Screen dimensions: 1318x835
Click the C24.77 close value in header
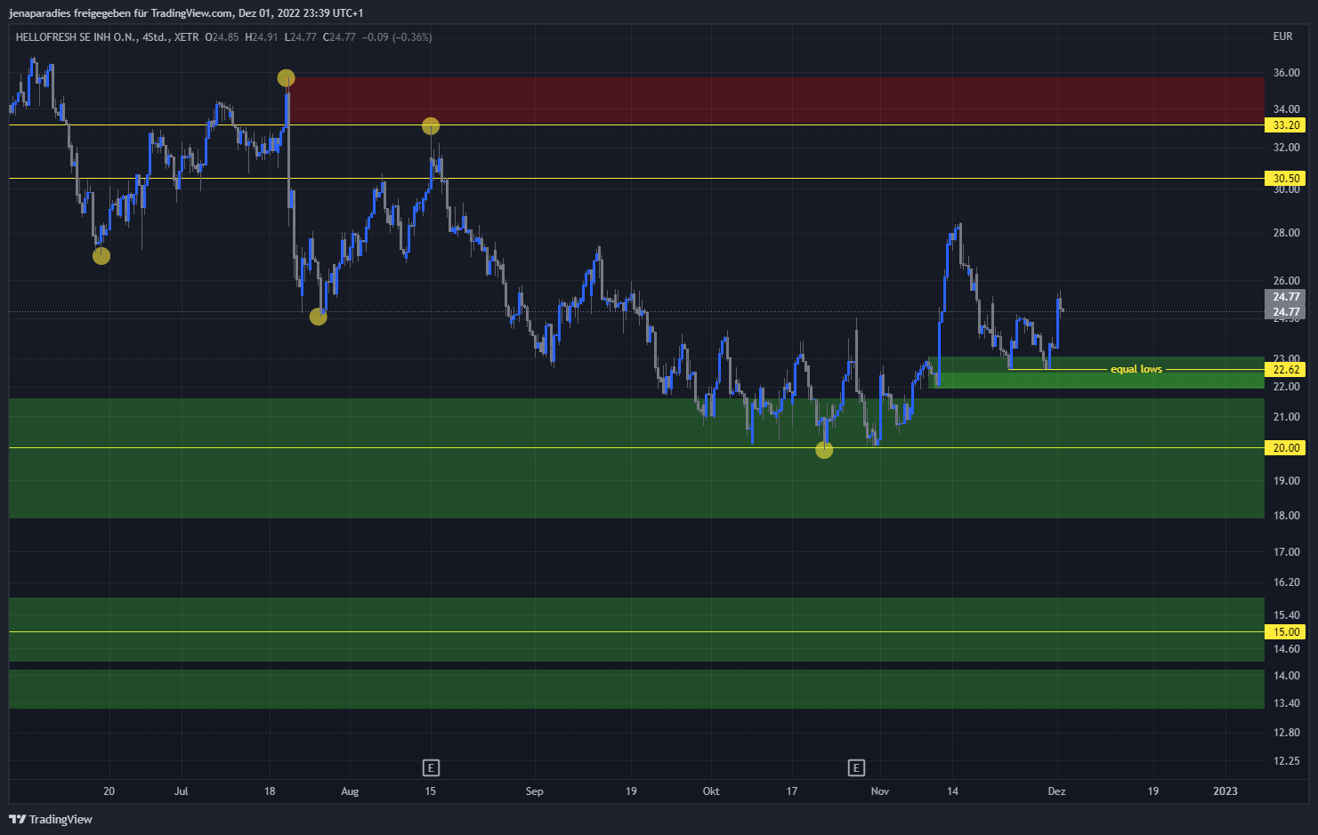coord(339,37)
